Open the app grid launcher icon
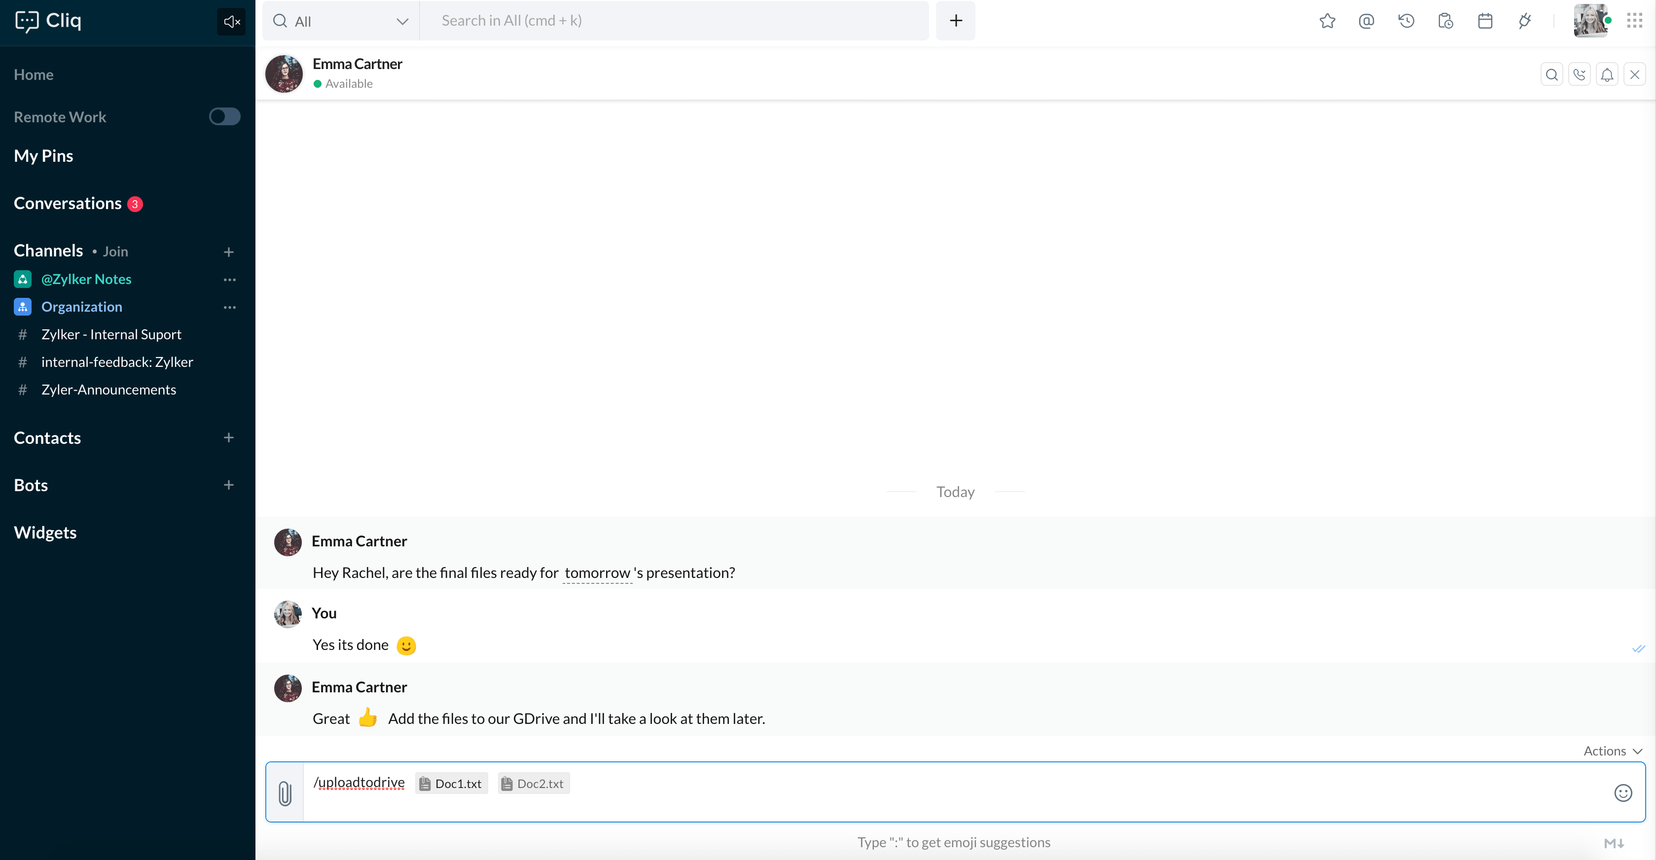 pyautogui.click(x=1634, y=21)
